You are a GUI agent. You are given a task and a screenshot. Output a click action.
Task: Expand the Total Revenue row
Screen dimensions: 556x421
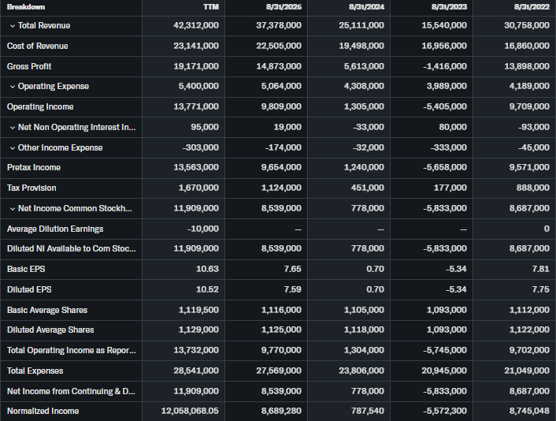coord(12,26)
